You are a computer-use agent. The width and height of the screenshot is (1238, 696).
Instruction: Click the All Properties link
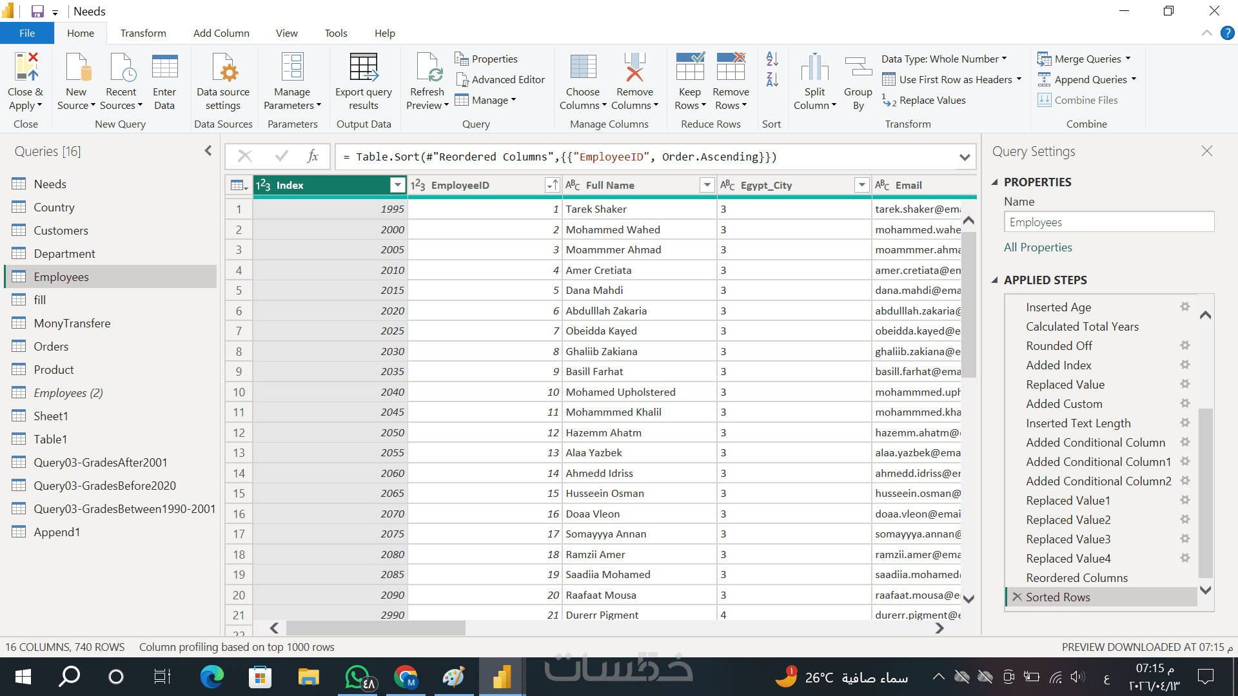point(1037,247)
